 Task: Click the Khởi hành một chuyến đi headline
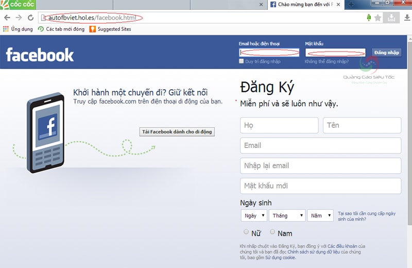[x=140, y=93]
